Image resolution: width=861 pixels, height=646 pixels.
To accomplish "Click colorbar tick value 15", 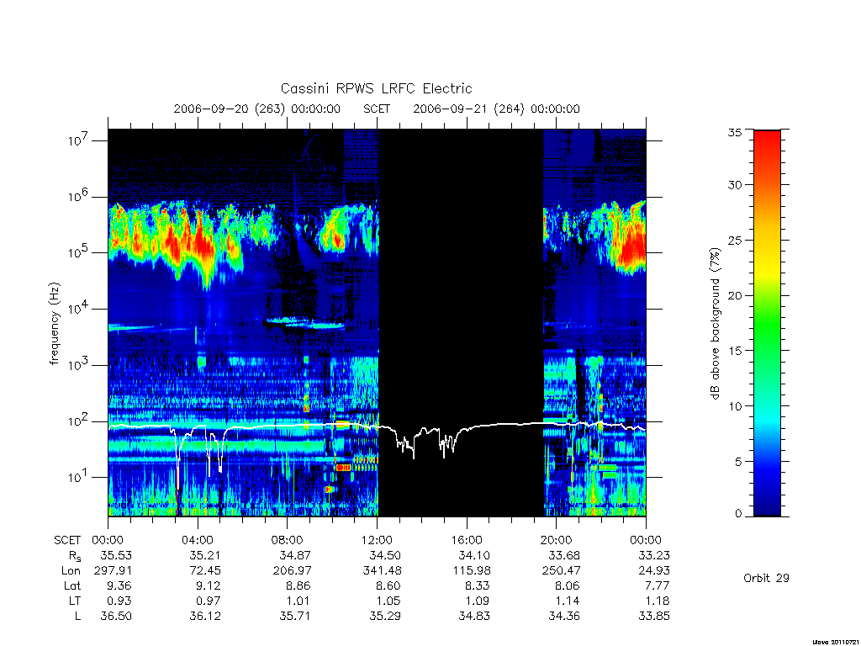I will click(734, 351).
